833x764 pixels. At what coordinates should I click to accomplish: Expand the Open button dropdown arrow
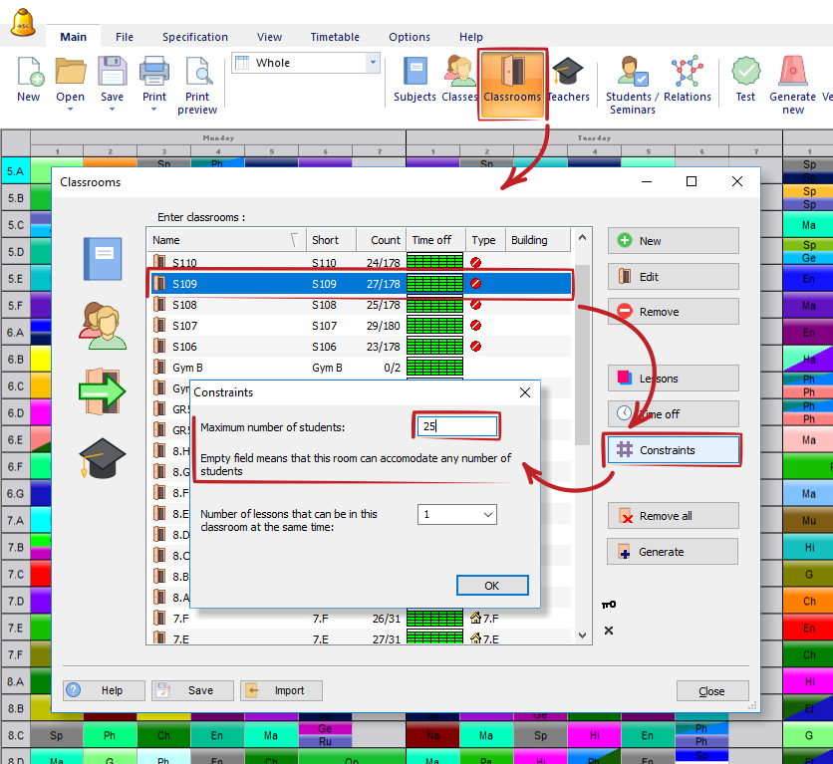(70, 110)
